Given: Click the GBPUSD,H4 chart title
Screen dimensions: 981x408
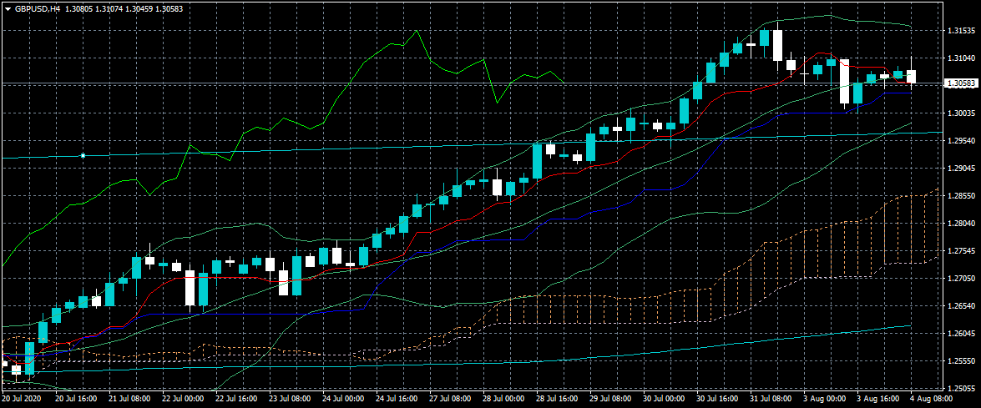Looking at the screenshot, I should click(37, 9).
